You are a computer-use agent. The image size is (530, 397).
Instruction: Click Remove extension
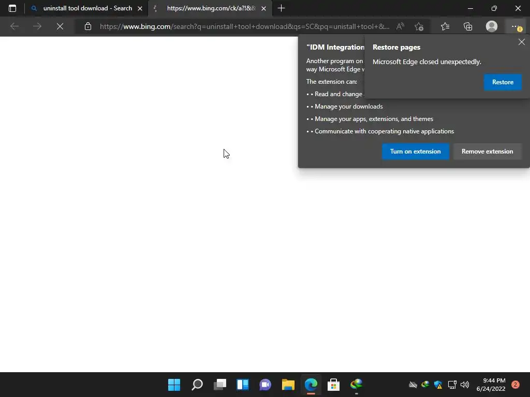tap(488, 151)
